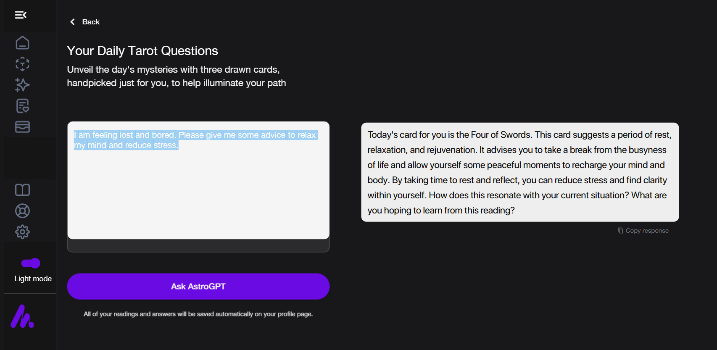Open the settings gear icon
717x350 pixels.
click(22, 232)
